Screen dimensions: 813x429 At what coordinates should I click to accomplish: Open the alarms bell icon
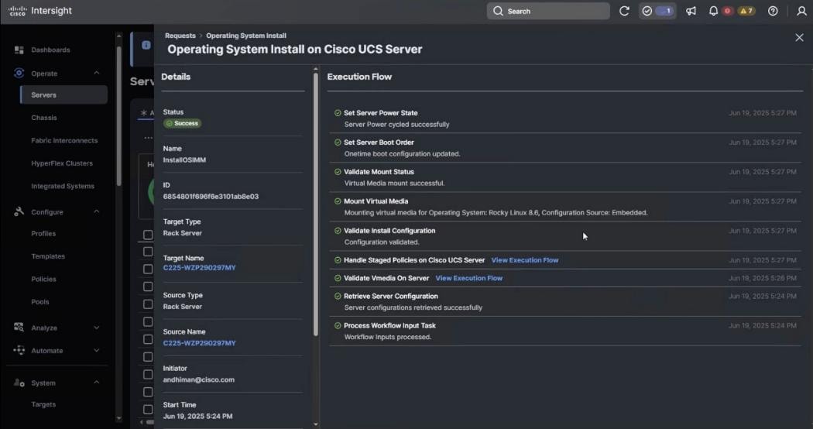[x=713, y=11]
